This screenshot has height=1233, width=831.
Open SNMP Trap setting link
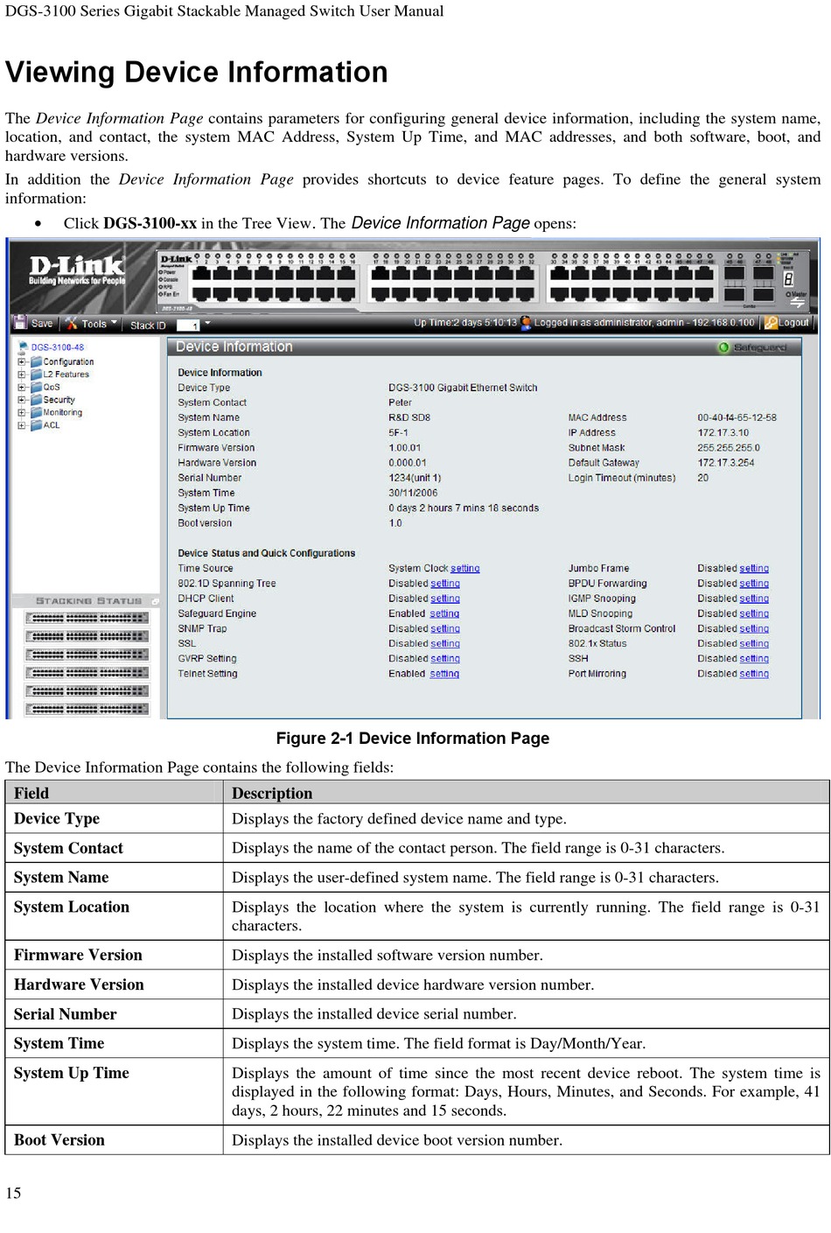pos(445,628)
